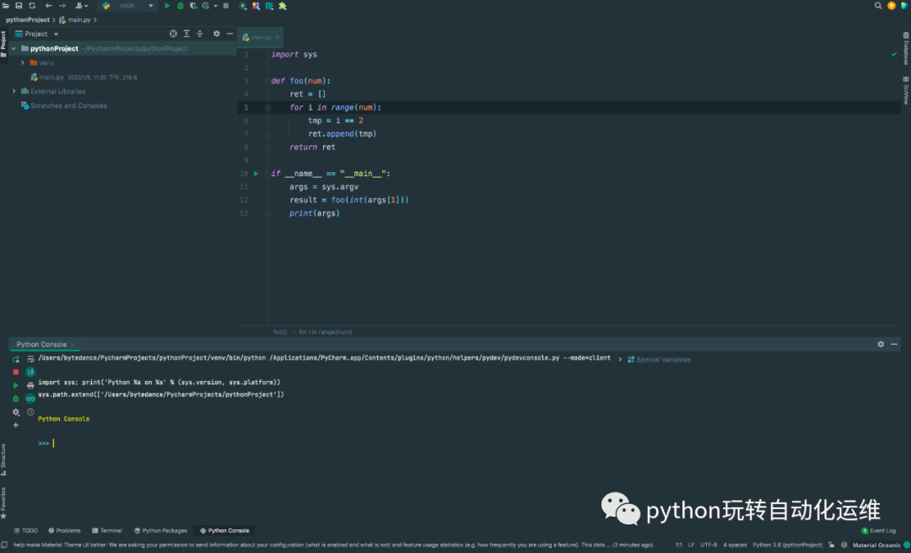The image size is (911, 553).
Task: Expand Special Variables node
Action: click(620, 360)
